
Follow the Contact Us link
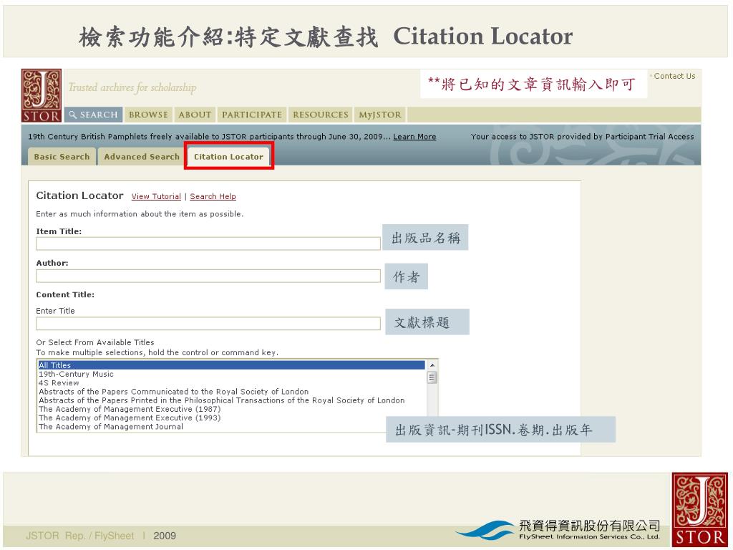click(674, 76)
